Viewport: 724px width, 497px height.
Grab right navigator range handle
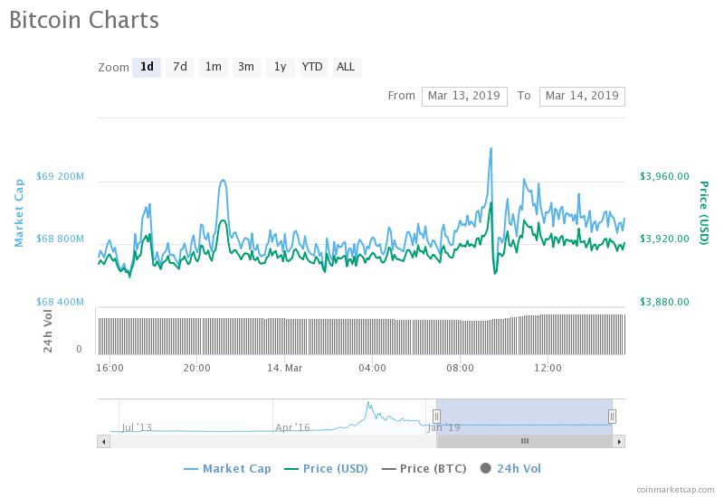coord(612,417)
